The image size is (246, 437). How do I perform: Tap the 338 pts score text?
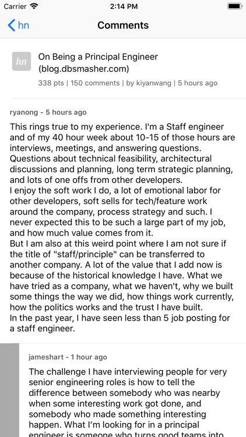[51, 83]
